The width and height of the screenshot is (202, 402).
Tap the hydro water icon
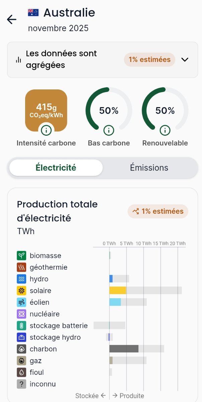pyautogui.click(x=21, y=279)
